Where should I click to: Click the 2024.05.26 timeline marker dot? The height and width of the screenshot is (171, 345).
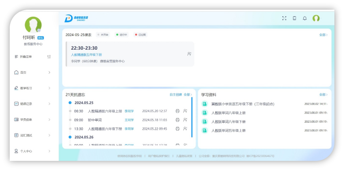click(70, 137)
